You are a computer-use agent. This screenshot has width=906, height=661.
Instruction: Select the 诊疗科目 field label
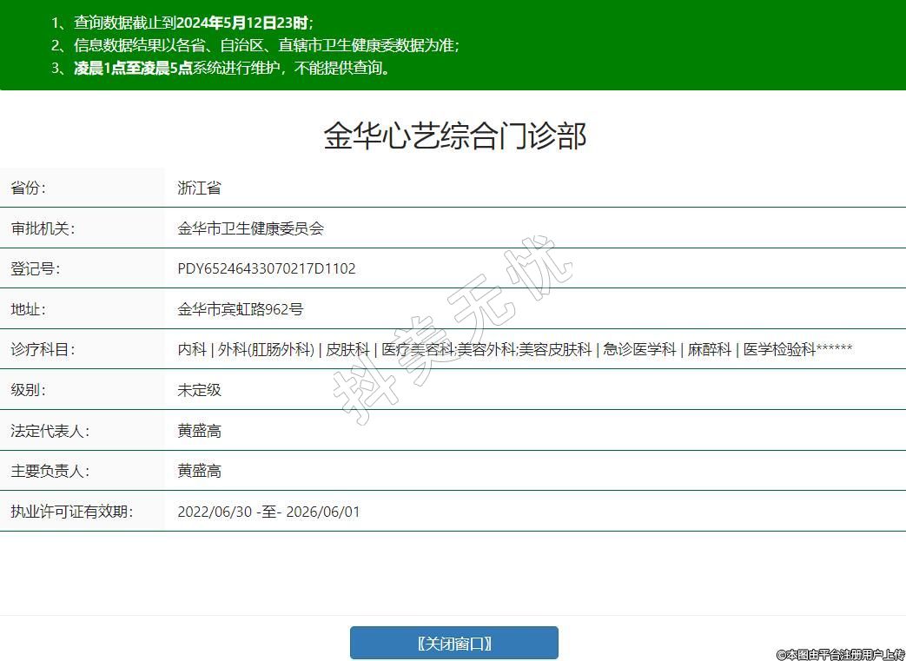pos(43,349)
